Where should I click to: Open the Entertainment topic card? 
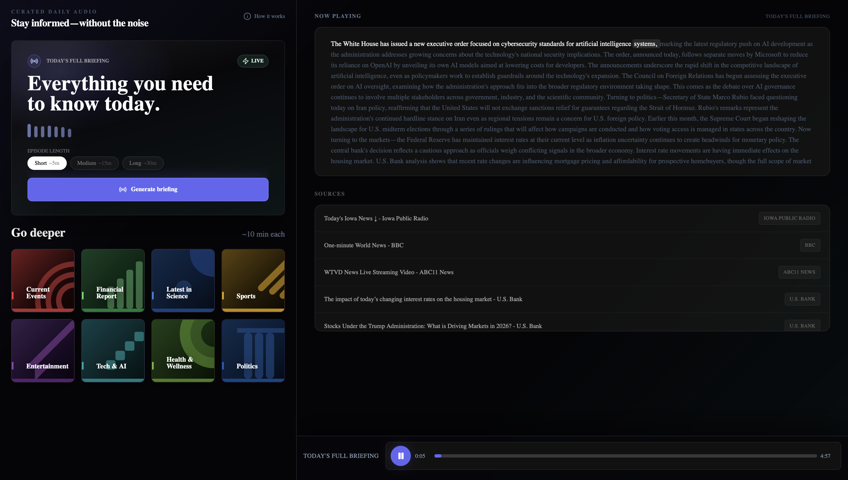click(43, 351)
